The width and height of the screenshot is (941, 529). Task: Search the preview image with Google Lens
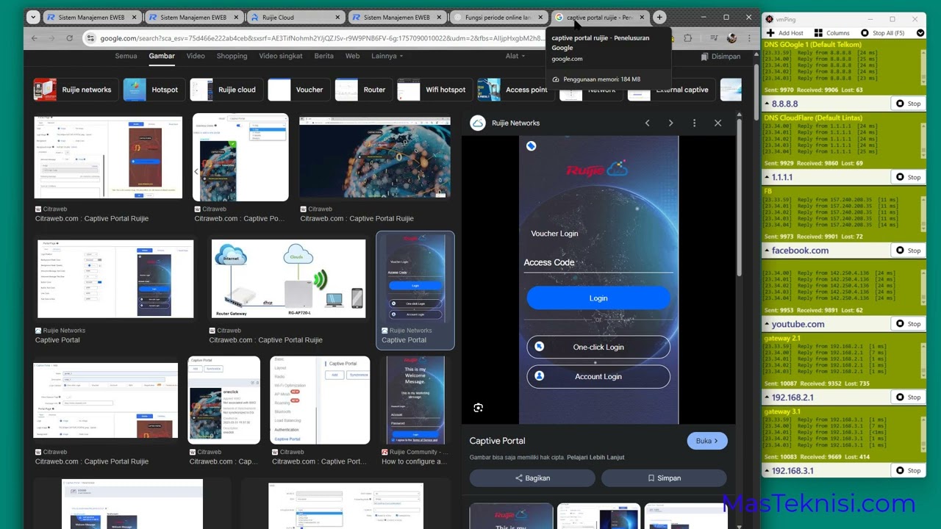478,408
